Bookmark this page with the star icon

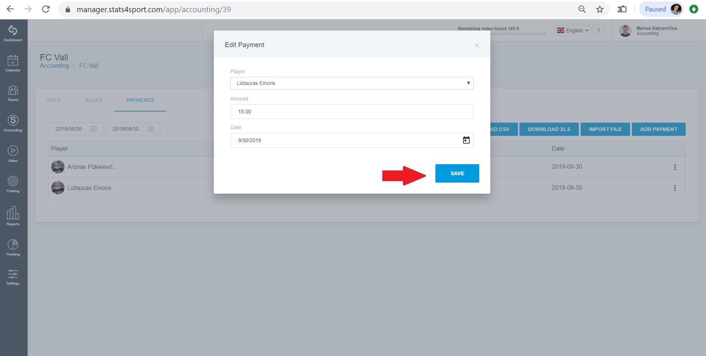point(600,9)
